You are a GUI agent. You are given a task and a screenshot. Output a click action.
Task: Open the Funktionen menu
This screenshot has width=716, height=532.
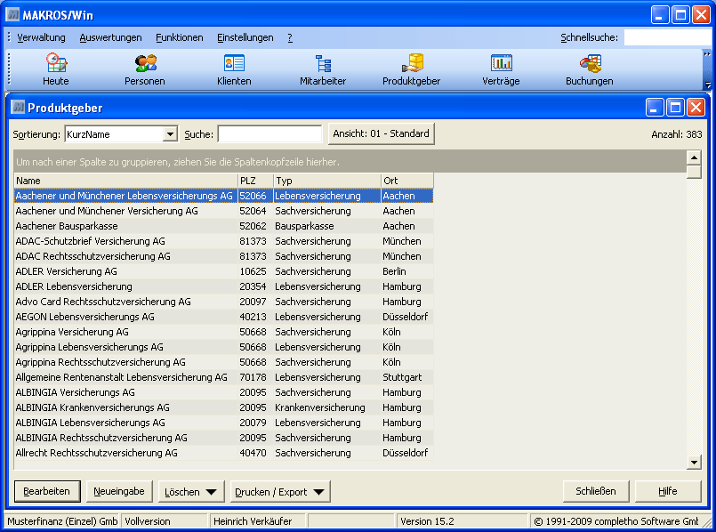tap(180, 37)
